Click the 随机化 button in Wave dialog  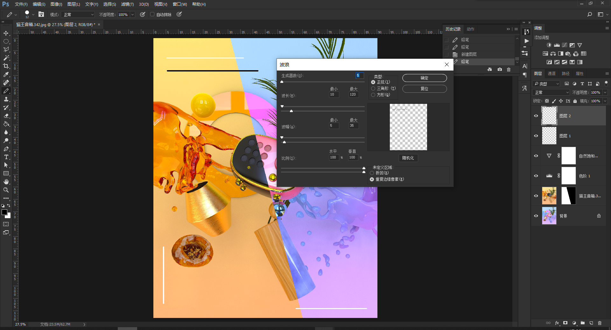coord(408,158)
